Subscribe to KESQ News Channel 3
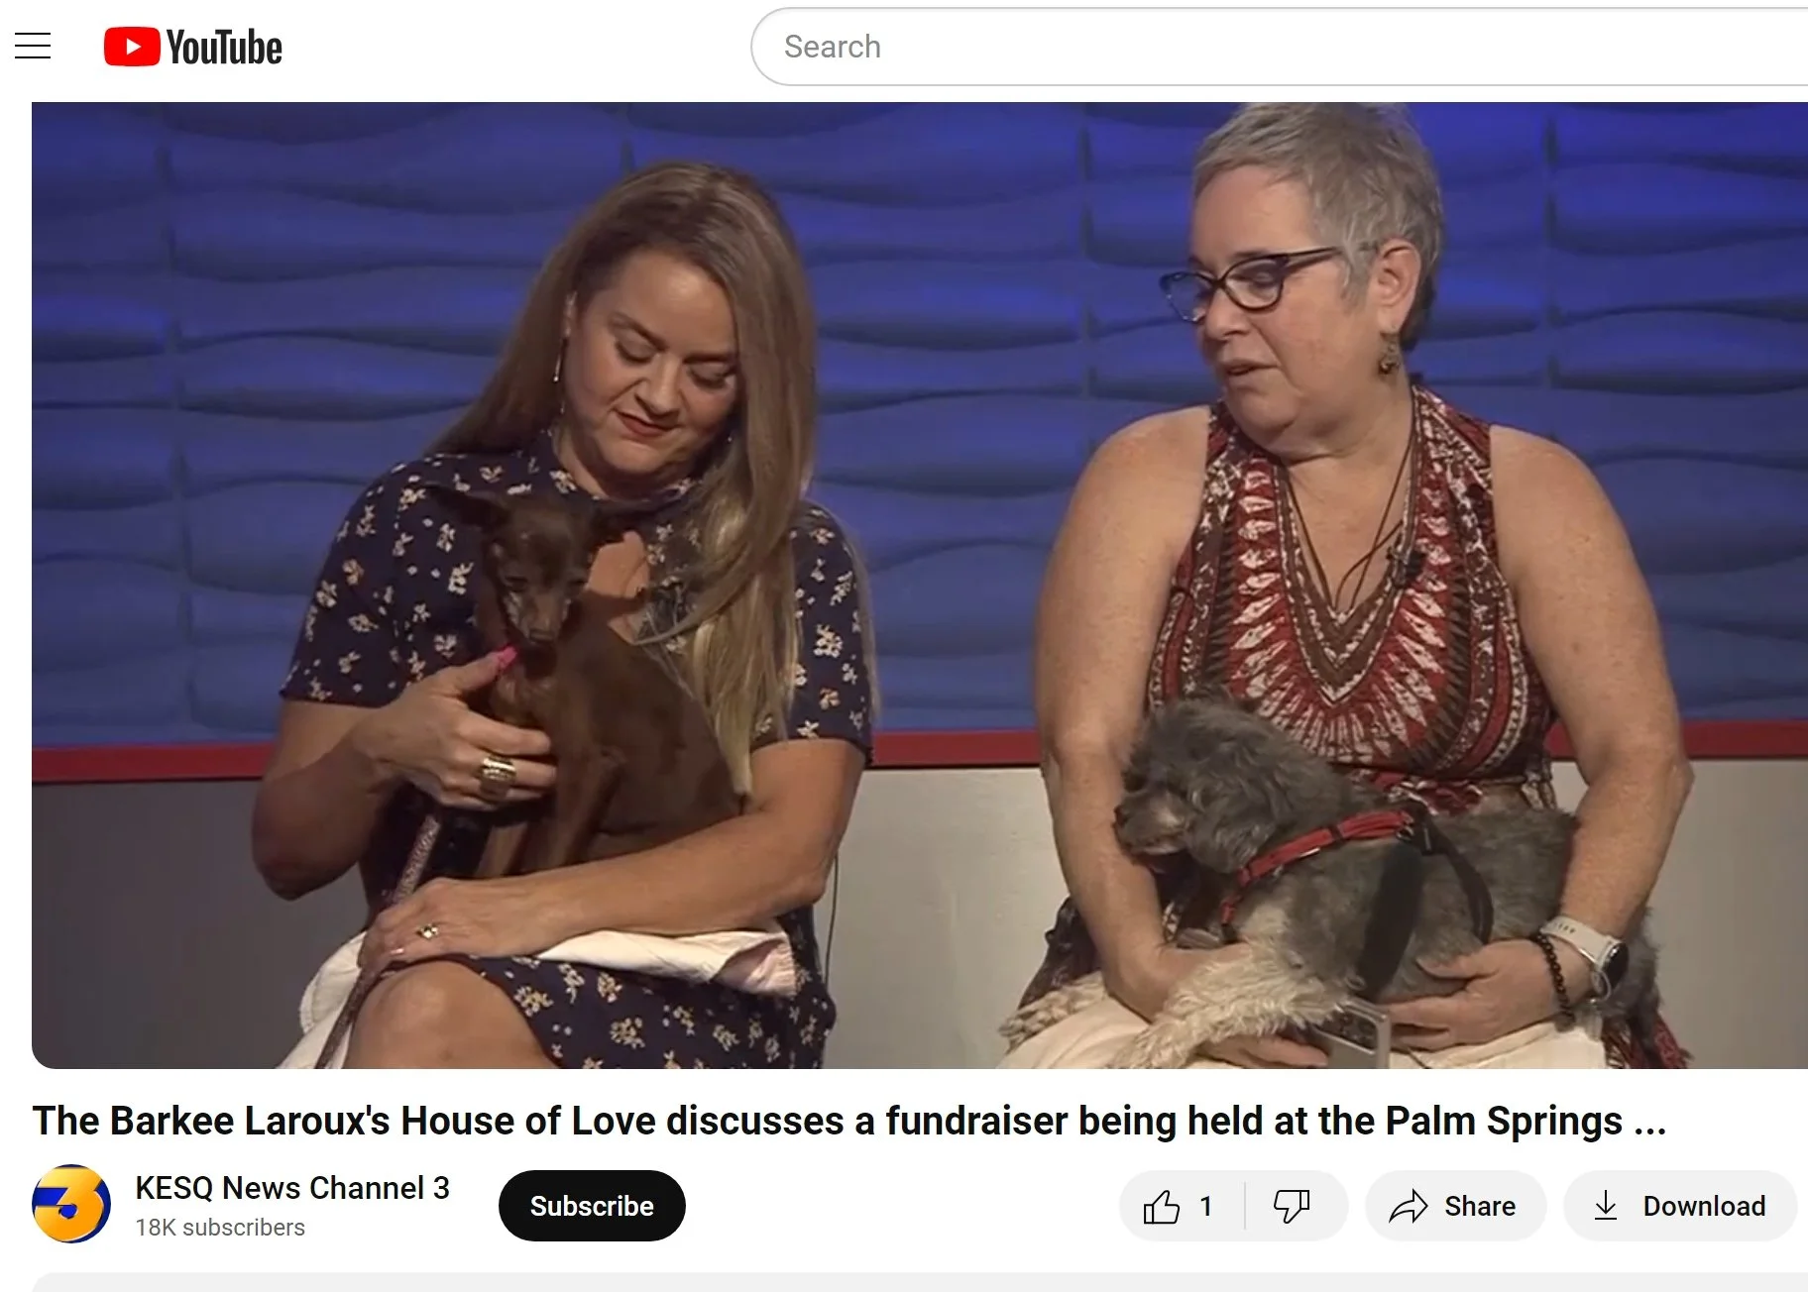Viewport: 1808px width, 1292px height. coord(592,1206)
